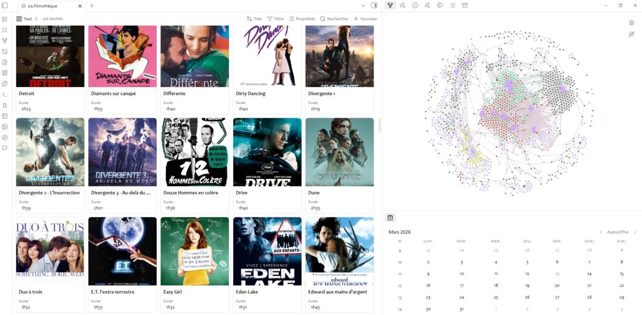
Task: Click the Trier sort button
Action: tap(254, 19)
